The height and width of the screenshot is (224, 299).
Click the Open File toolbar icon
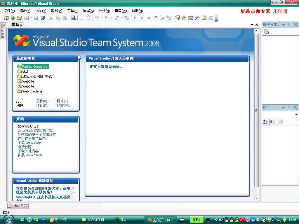(x=20, y=18)
